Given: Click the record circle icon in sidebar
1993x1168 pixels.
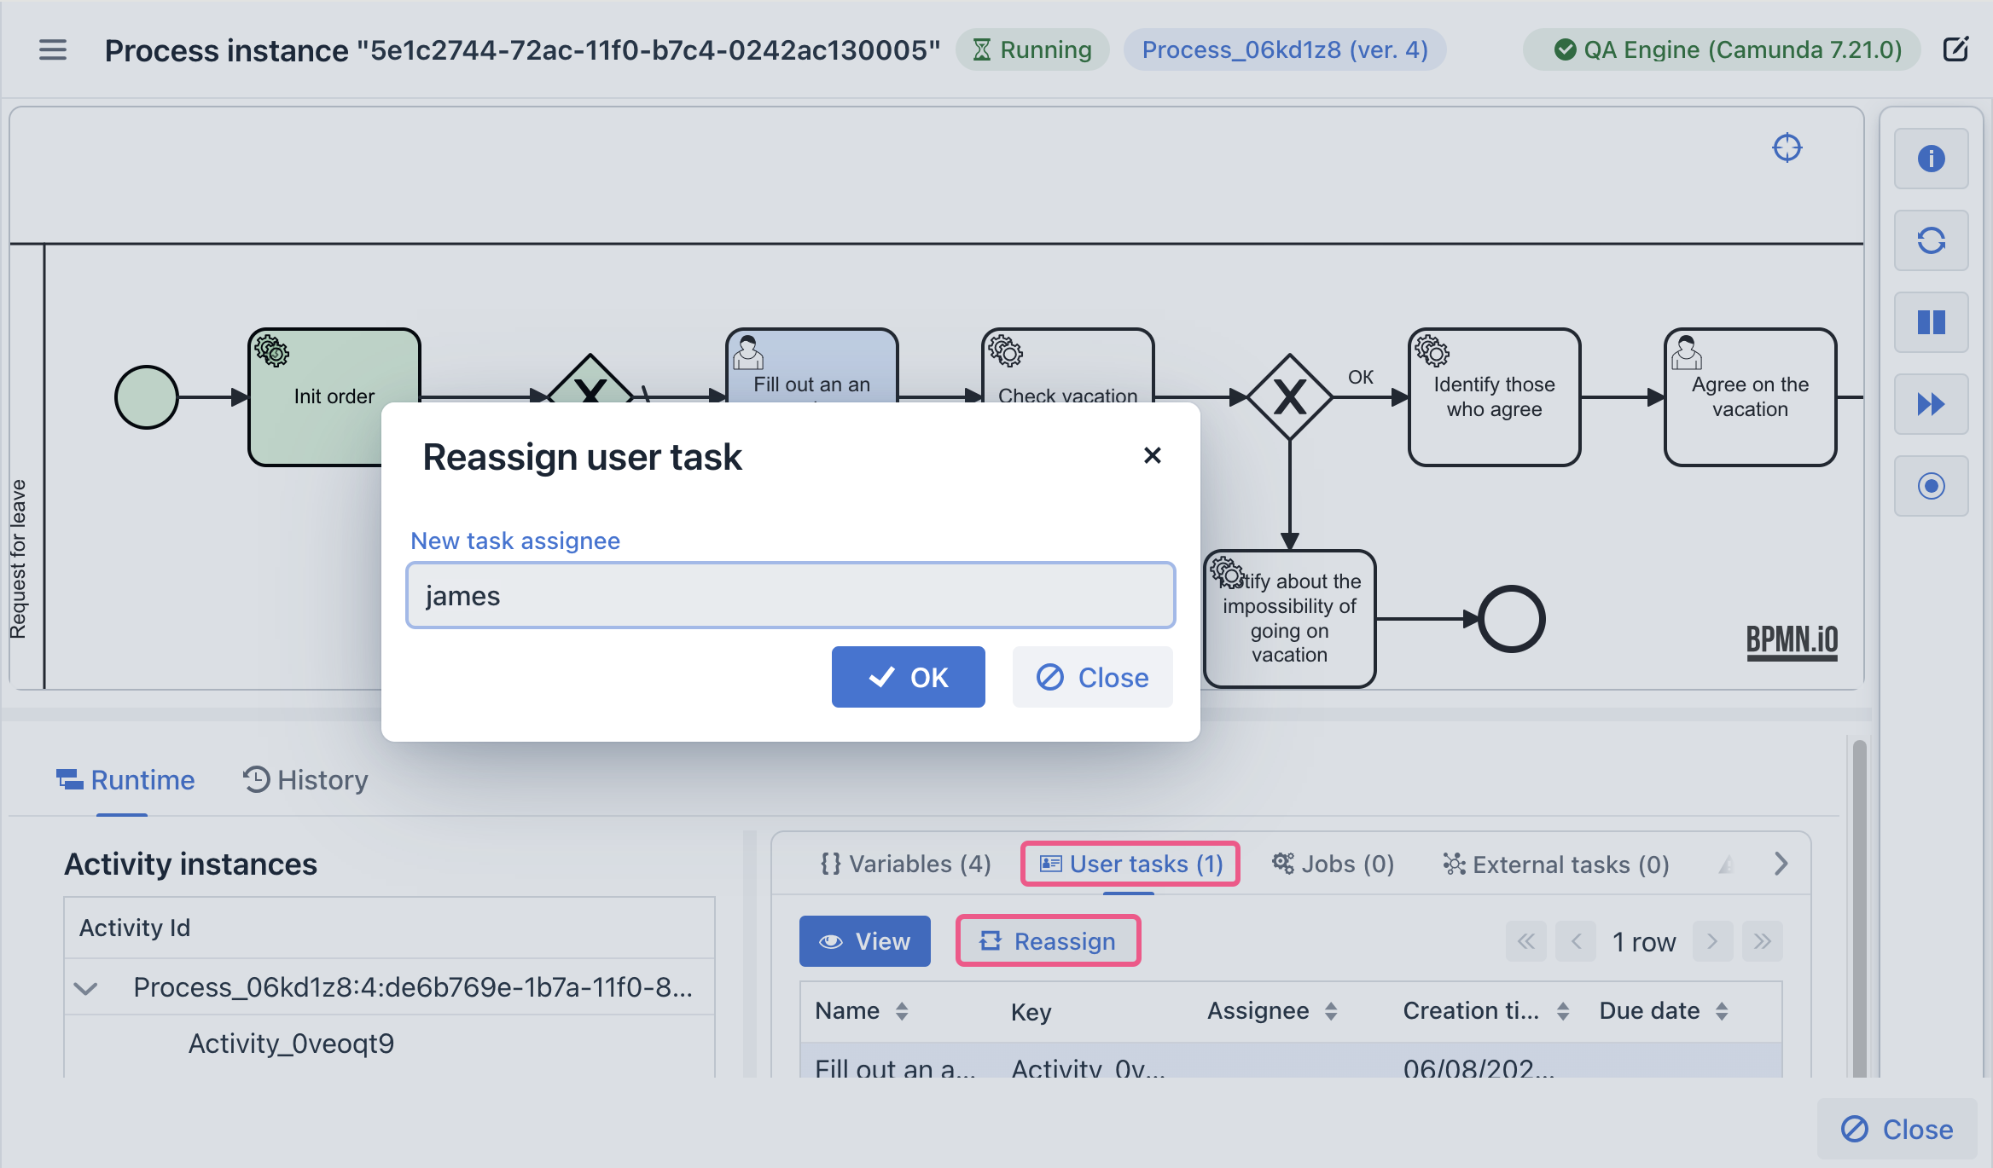Looking at the screenshot, I should pyautogui.click(x=1931, y=486).
